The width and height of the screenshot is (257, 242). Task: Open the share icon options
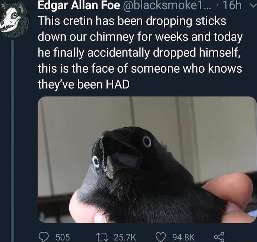(x=218, y=236)
